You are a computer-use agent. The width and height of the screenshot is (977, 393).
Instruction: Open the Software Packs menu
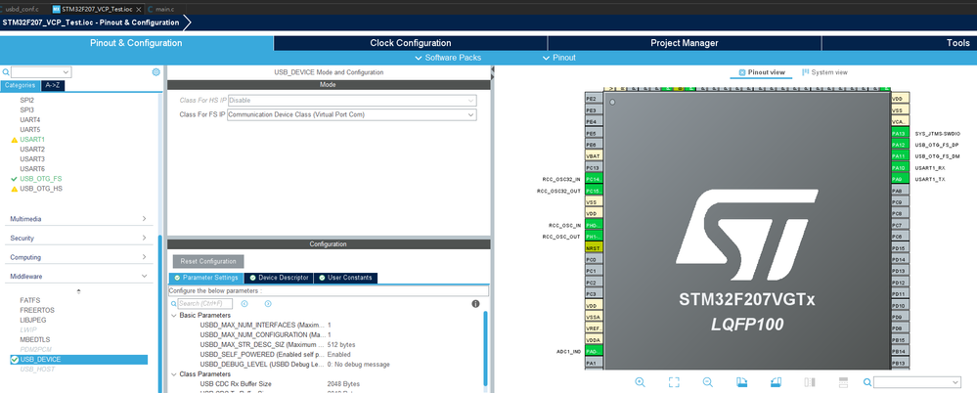tap(448, 58)
